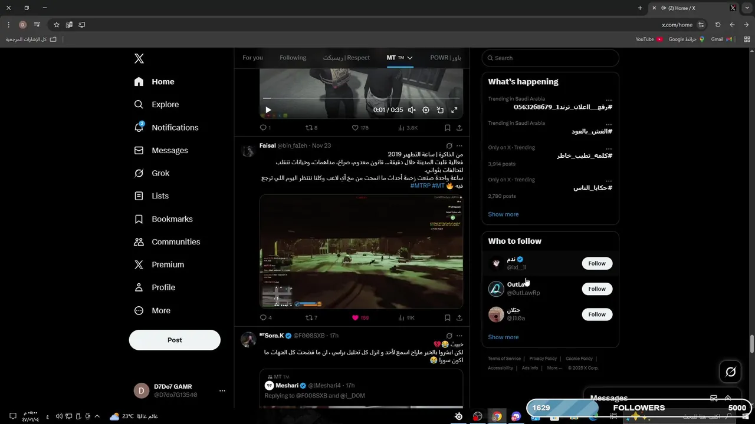
Task: Open Faisal's profile avatar
Action: (x=248, y=151)
